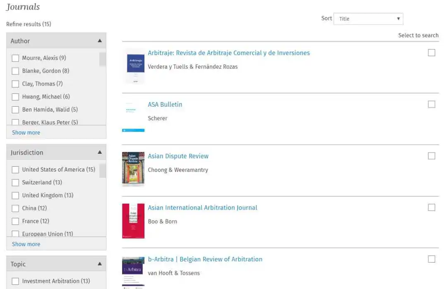Tick the Hwang, Michael (6) author checkbox

pos(15,97)
